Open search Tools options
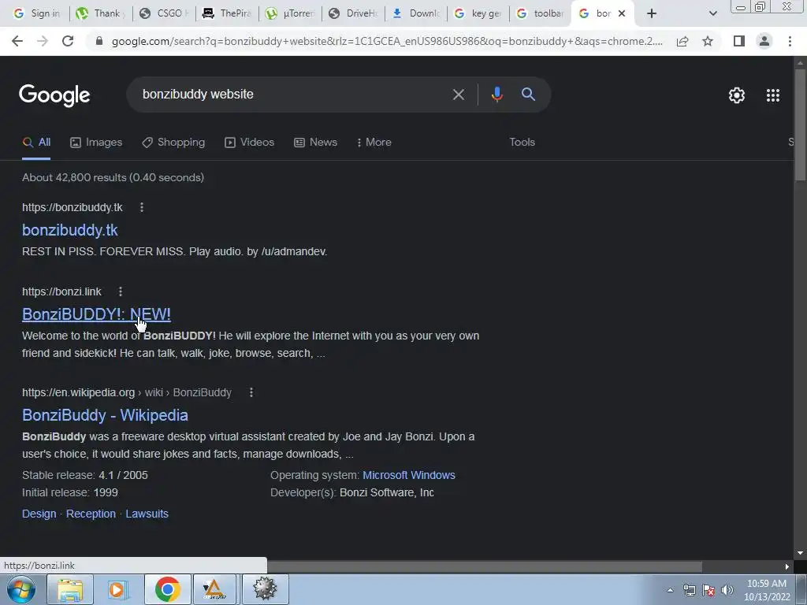 (522, 143)
